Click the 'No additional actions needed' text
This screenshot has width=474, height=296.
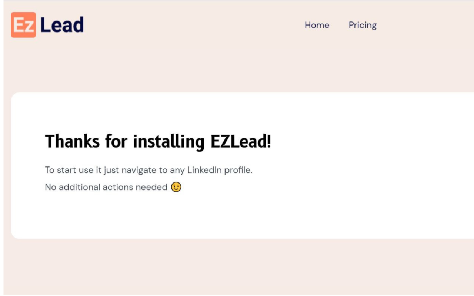click(106, 187)
